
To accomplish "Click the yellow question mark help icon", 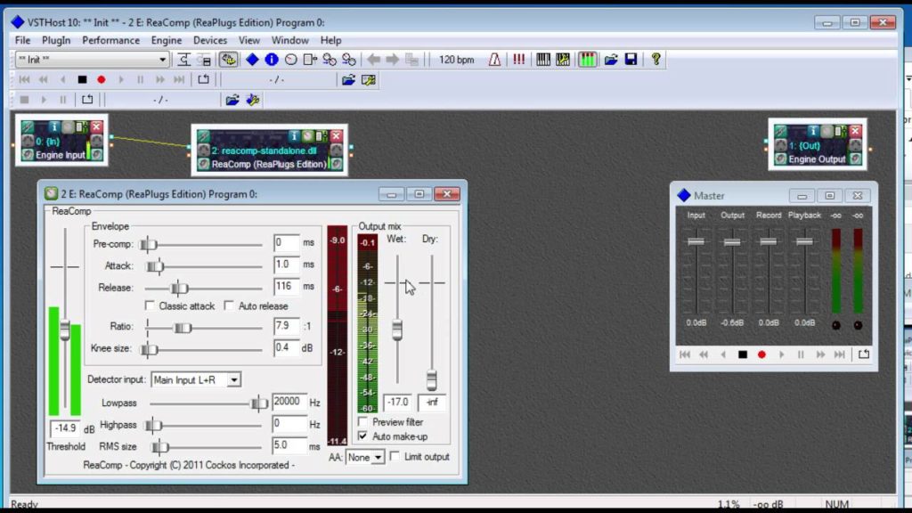I will (656, 60).
